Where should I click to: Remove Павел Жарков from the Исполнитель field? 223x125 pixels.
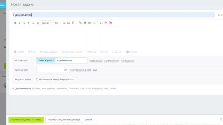point(54,60)
